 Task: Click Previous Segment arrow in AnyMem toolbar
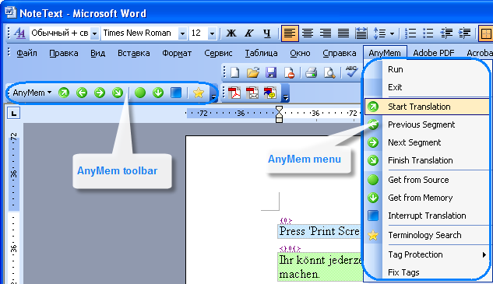pos(82,93)
